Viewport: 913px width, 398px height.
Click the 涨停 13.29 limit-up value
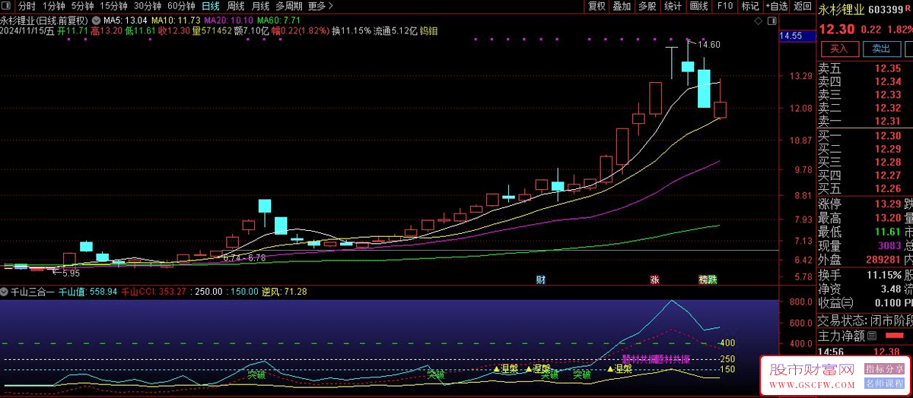coord(886,204)
